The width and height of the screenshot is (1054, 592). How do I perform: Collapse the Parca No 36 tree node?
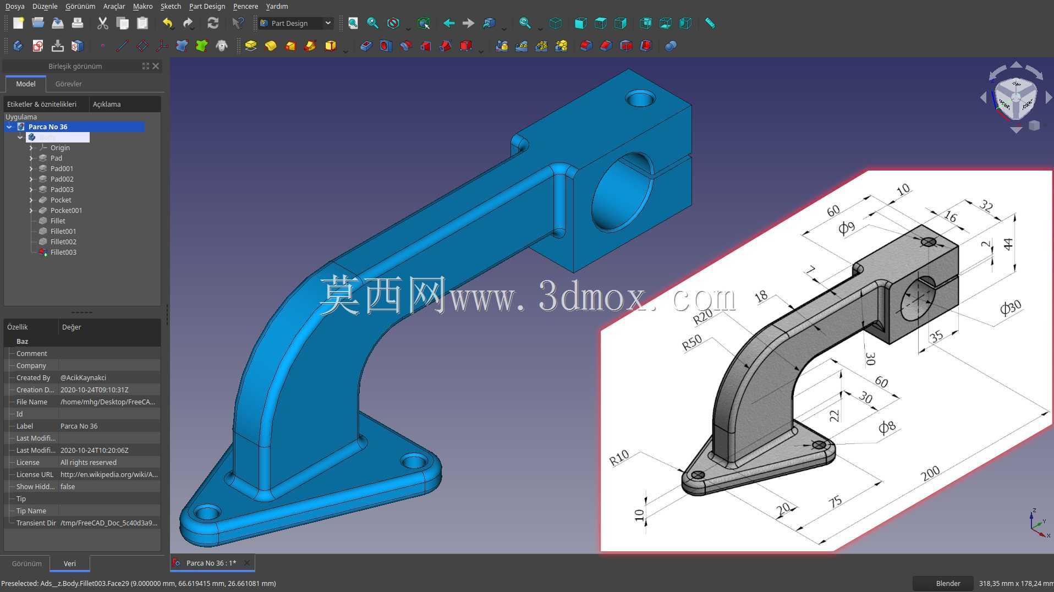tap(9, 127)
